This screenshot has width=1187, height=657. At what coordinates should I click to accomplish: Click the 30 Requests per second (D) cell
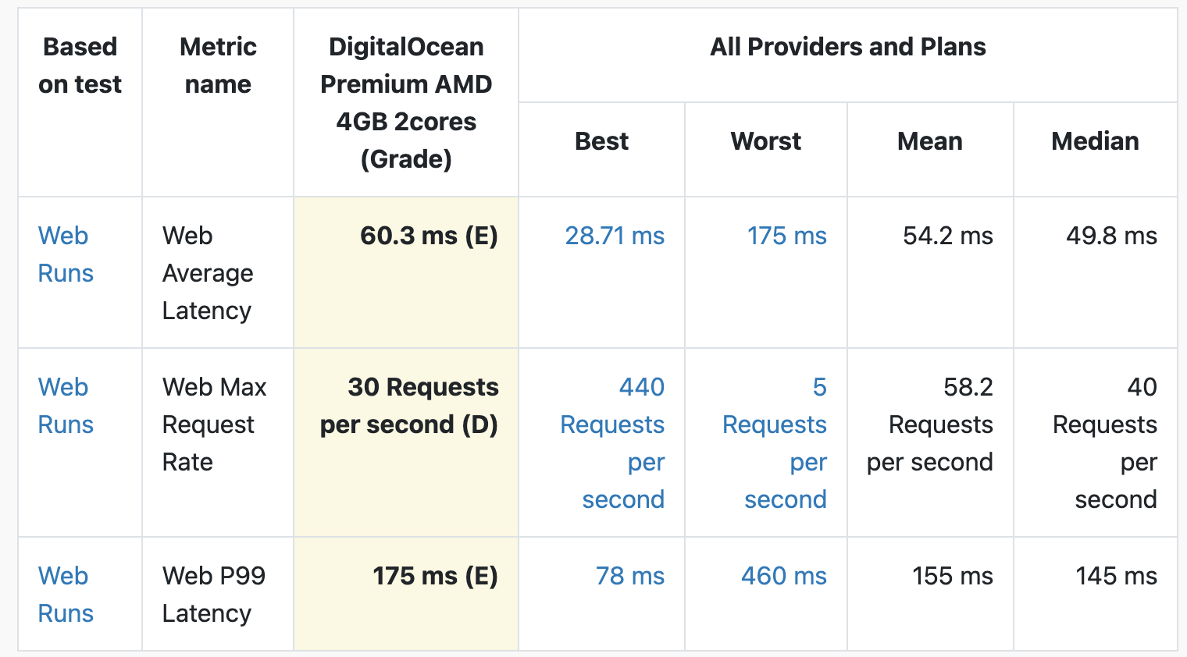(409, 406)
